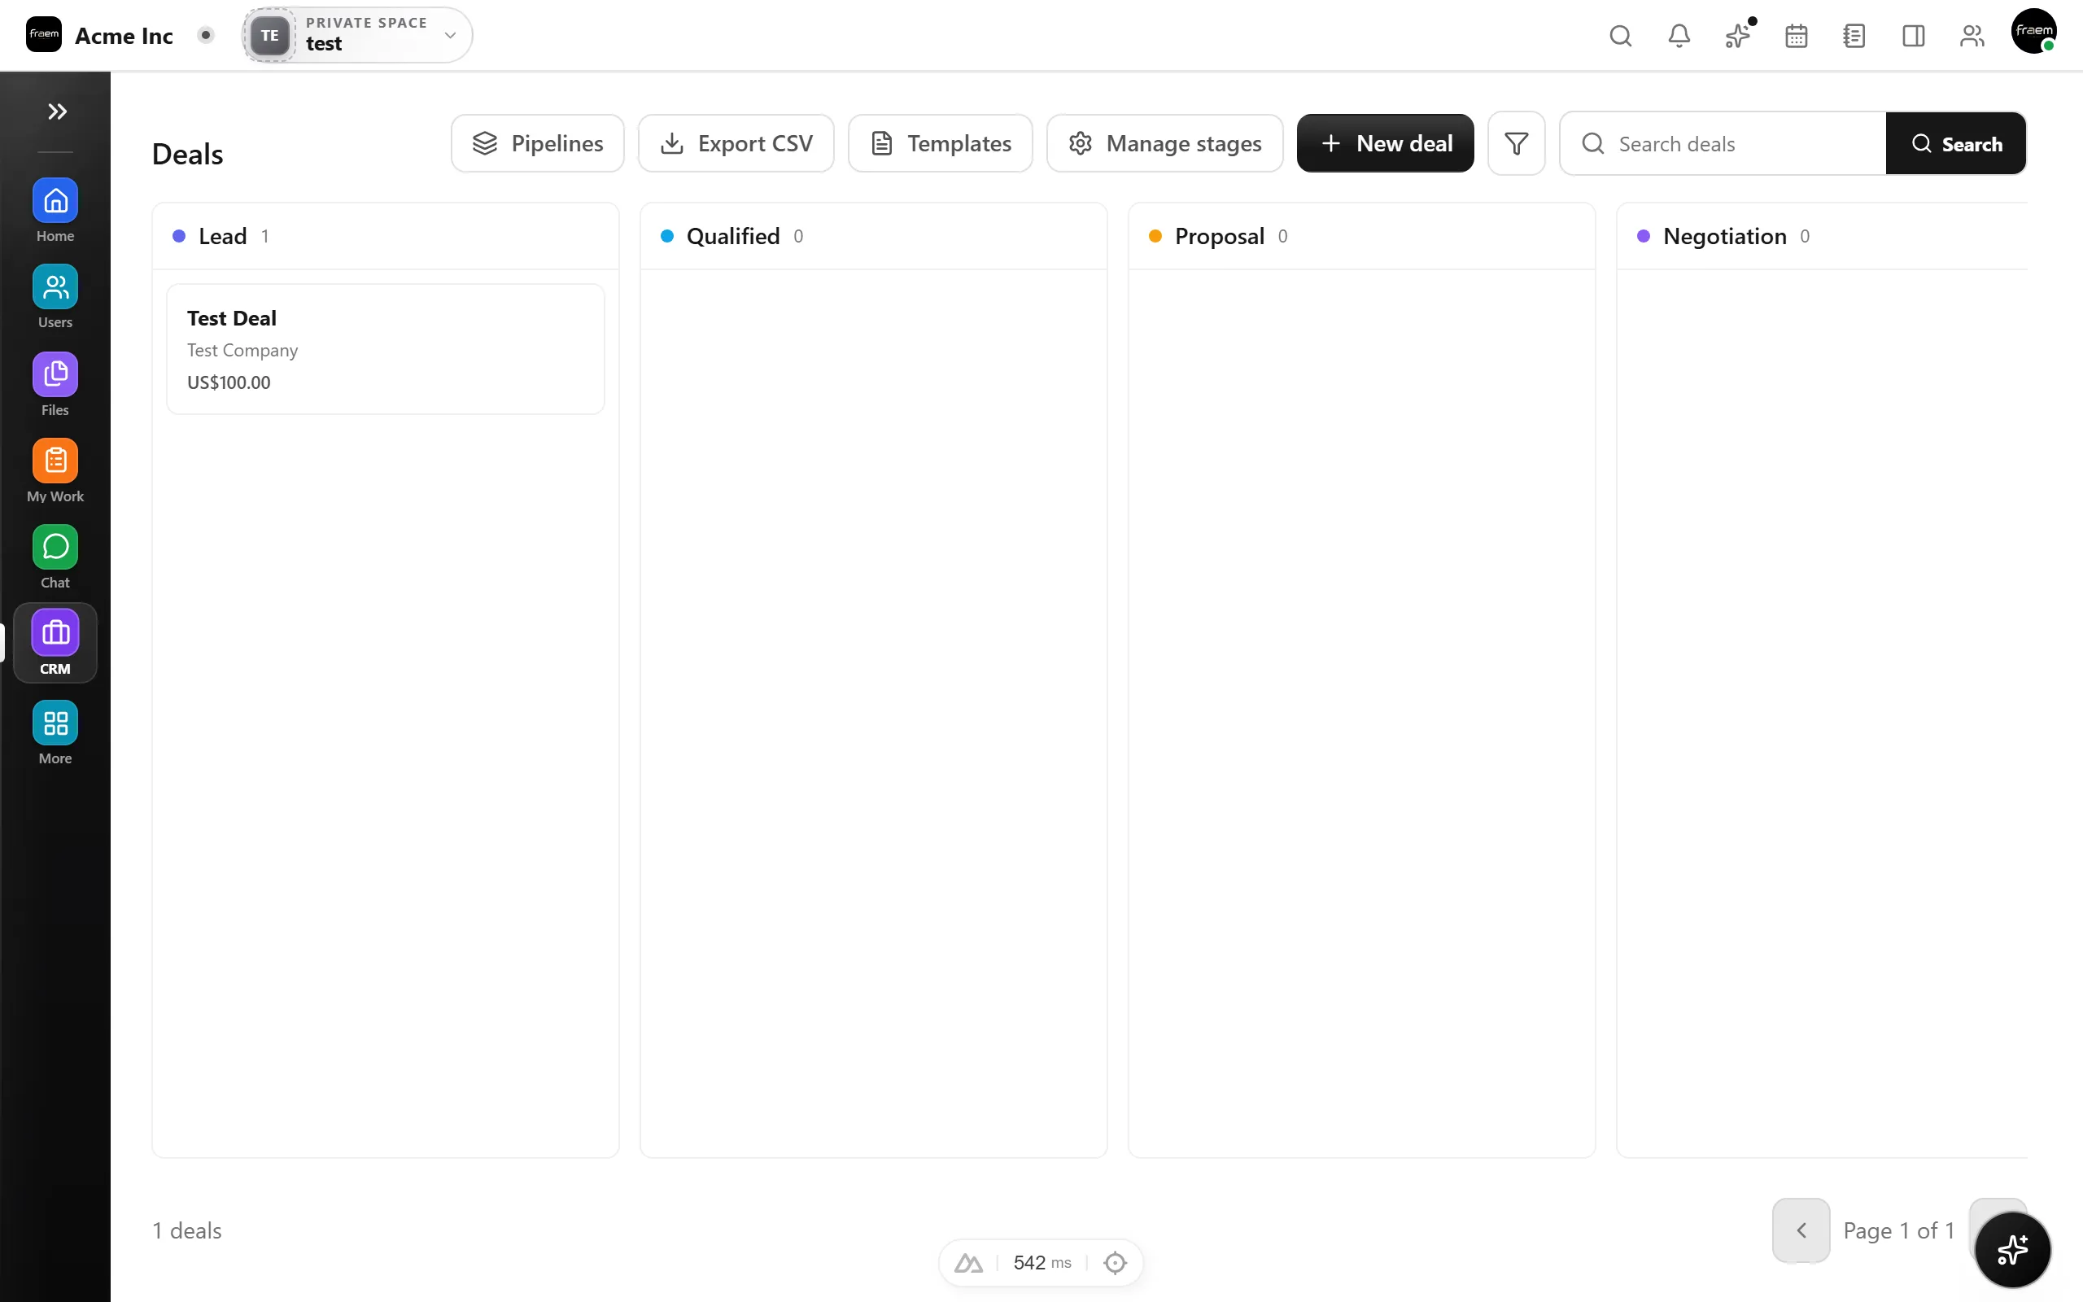Open Home from the sidebar
This screenshot has width=2083, height=1302.
click(x=55, y=211)
